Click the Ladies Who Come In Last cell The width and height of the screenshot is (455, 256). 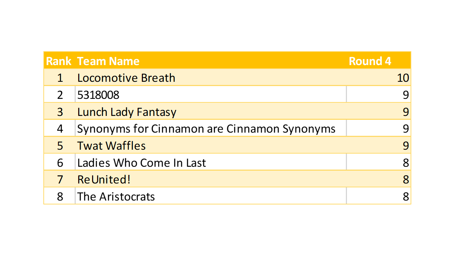point(141,163)
